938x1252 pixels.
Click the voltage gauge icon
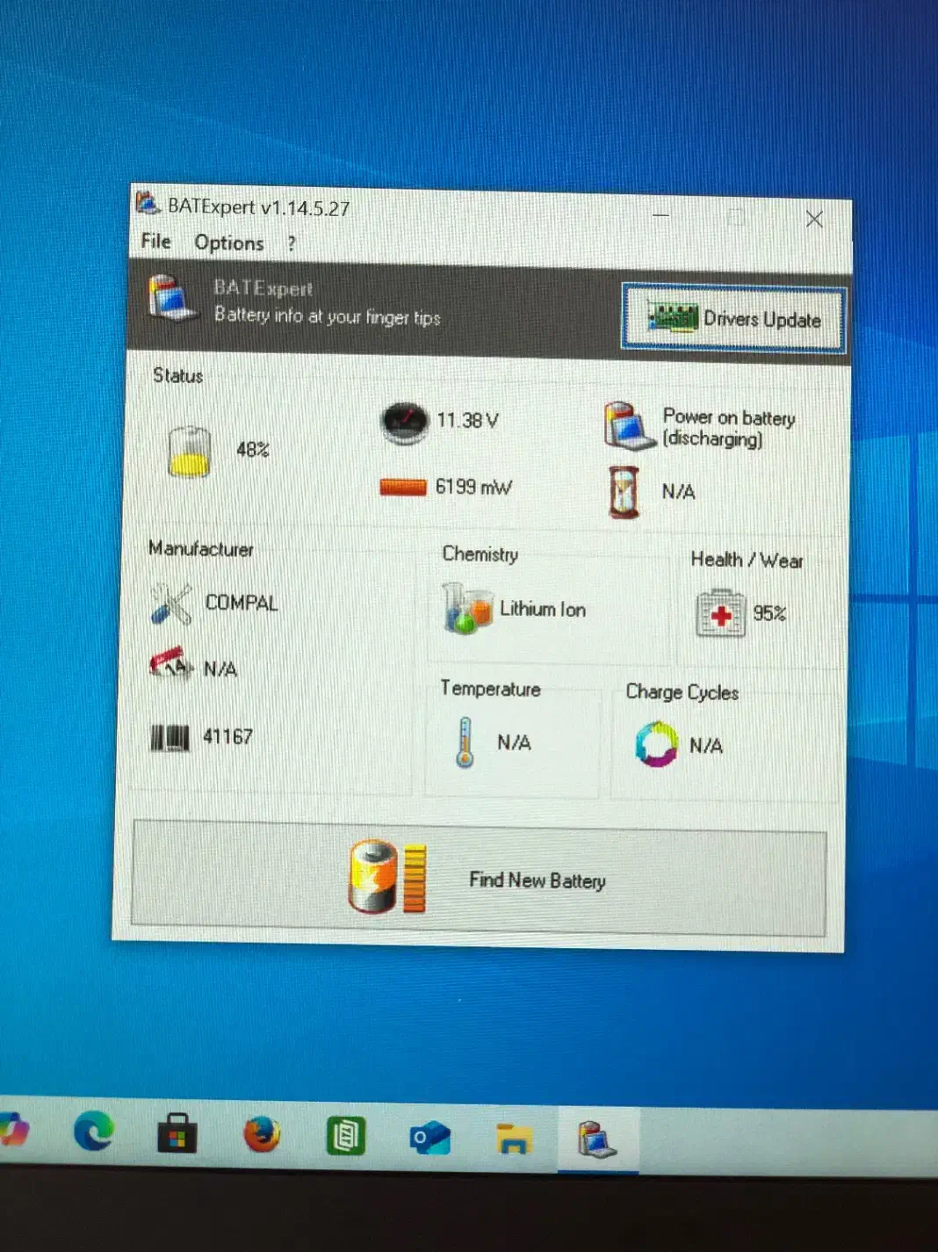[x=404, y=422]
